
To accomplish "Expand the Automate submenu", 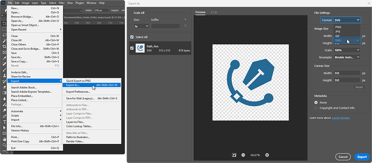I will [35, 111].
